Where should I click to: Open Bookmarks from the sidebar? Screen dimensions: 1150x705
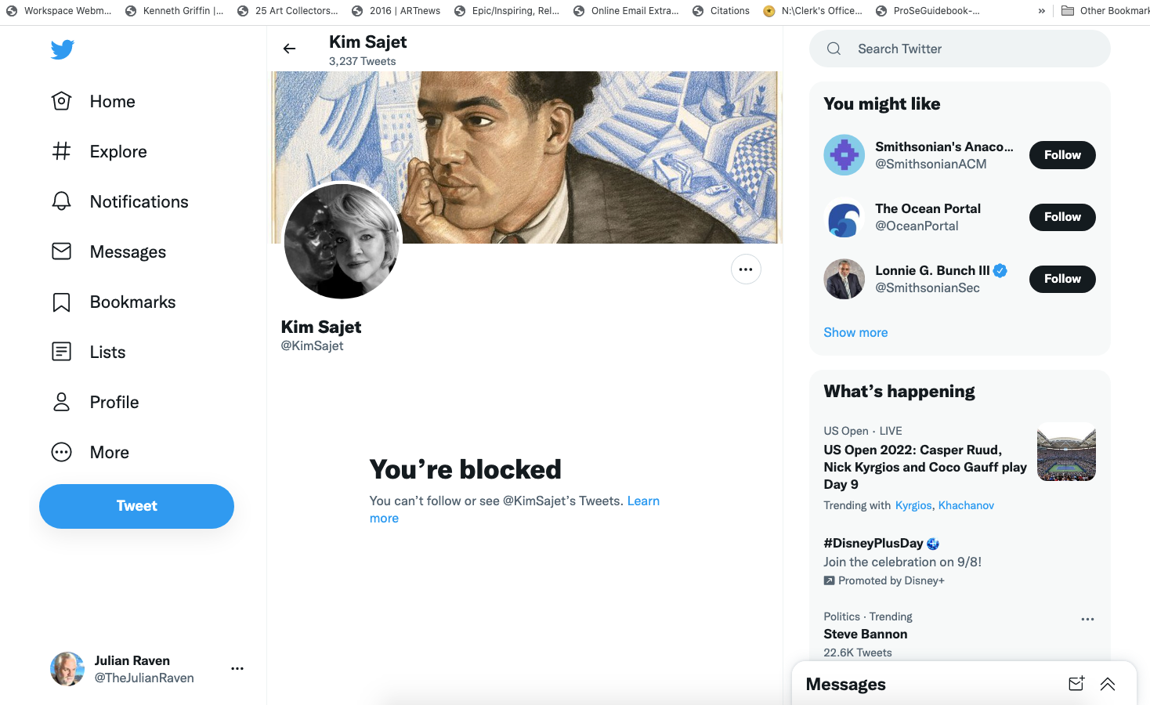[114, 302]
